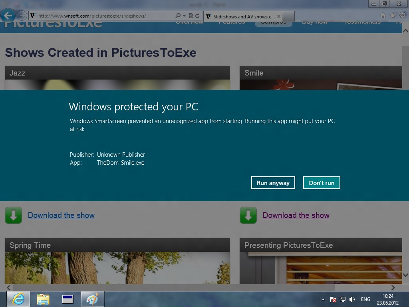
Task: Open the Home page icon
Action: coord(383,16)
